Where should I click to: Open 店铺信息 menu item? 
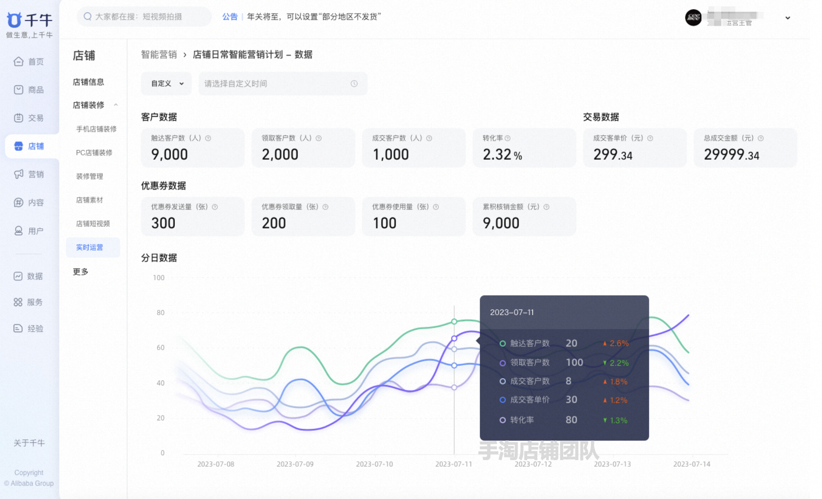(x=88, y=82)
